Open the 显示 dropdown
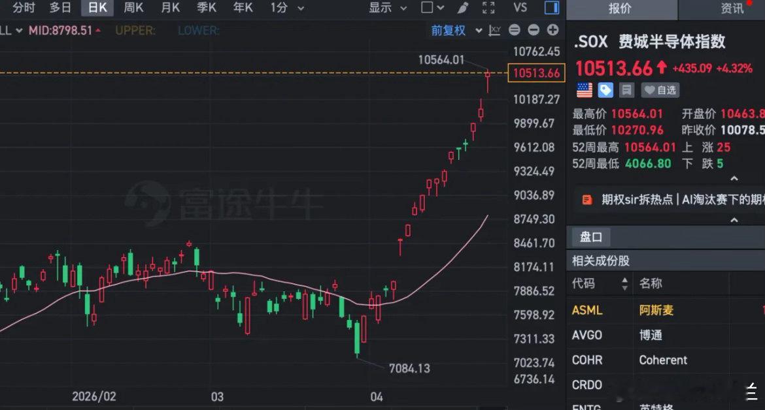This screenshot has width=765, height=410. [x=388, y=8]
